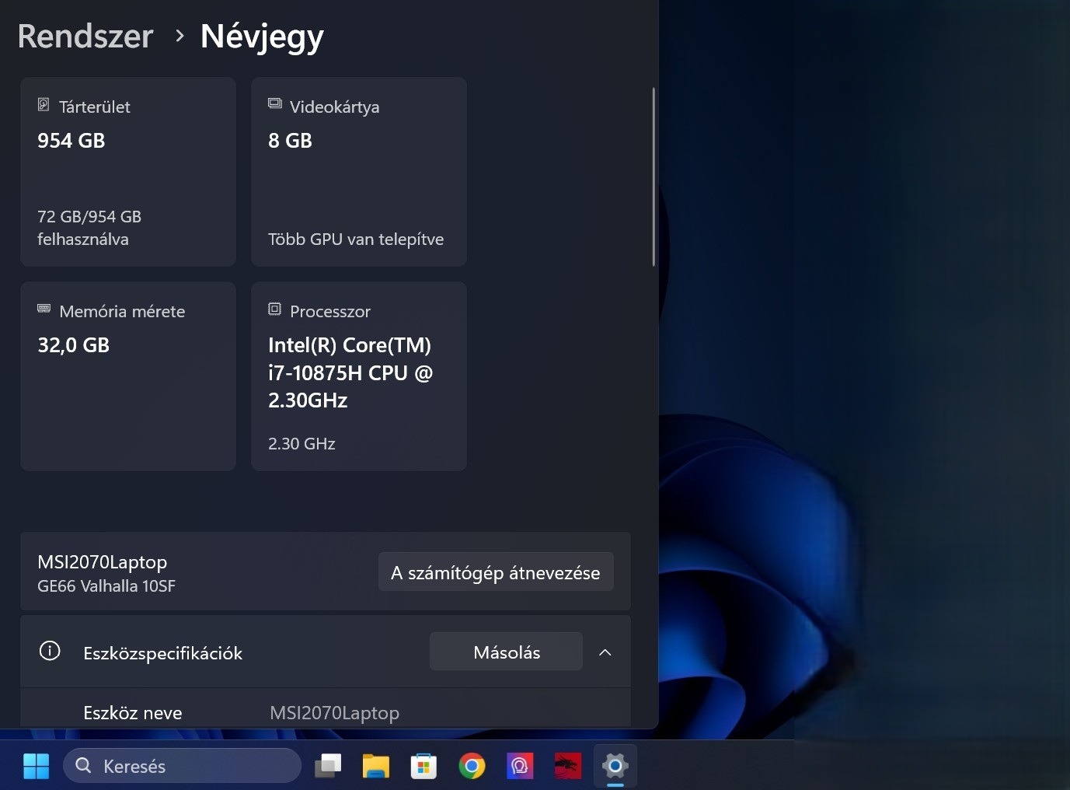Open the Videokártya 8 GB card

point(359,171)
